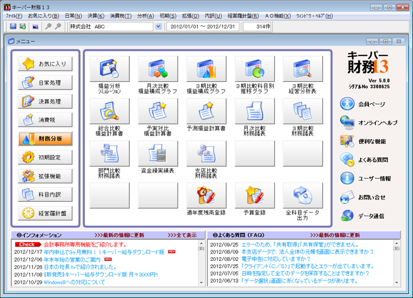Image resolution: width=413 pixels, height=298 pixels.
Task: Click >>>全て表示 link
Action: coord(182,235)
